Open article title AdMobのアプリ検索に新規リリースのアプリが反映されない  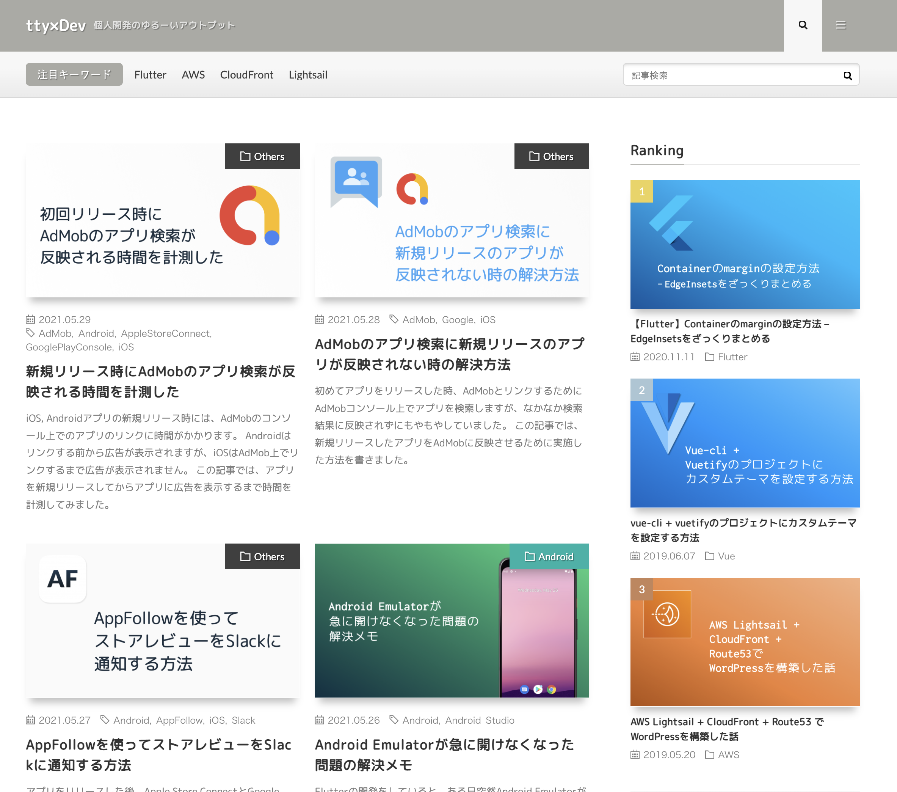click(450, 354)
